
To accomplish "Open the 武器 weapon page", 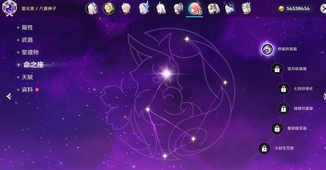I will tap(27, 40).
